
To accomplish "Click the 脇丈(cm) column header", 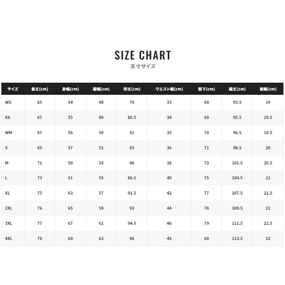I will point(237,89).
